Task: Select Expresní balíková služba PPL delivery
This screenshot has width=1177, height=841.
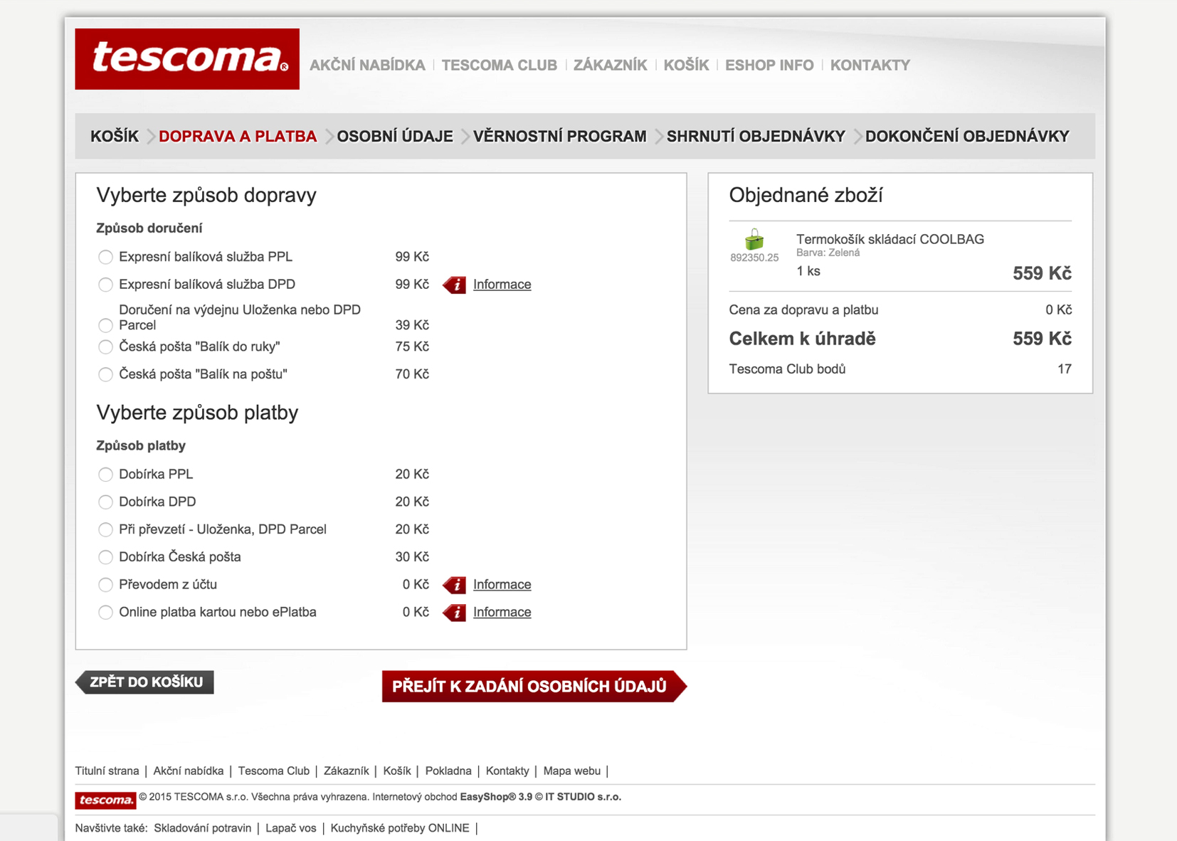Action: pos(105,257)
